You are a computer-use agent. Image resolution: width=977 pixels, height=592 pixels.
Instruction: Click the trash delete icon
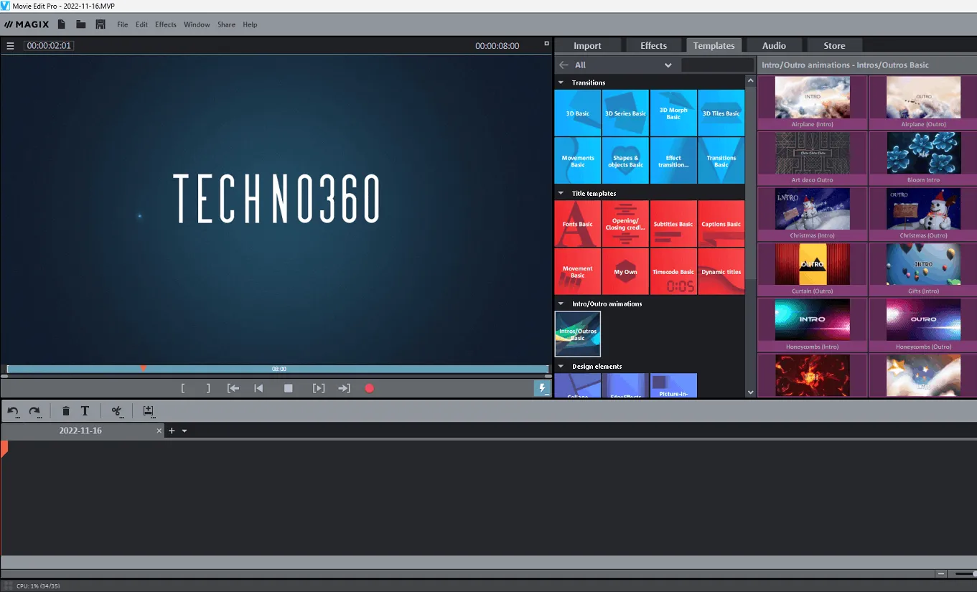pos(66,411)
